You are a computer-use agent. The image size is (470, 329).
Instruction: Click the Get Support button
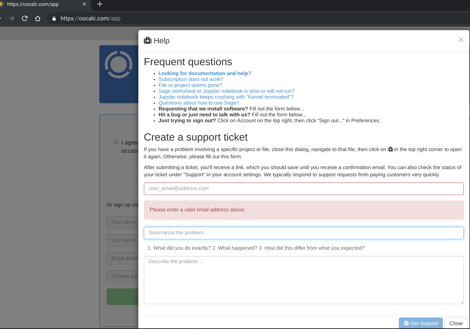point(421,323)
